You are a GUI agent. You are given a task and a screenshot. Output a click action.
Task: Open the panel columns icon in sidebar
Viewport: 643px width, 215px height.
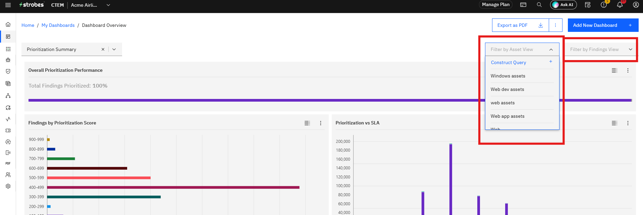(8, 153)
